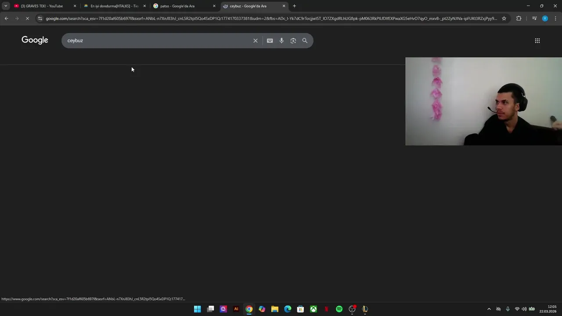
Task: Search by image with Google Lens
Action: tap(293, 40)
